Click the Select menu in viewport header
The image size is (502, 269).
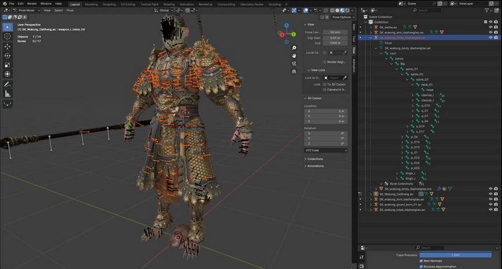[x=58, y=10]
